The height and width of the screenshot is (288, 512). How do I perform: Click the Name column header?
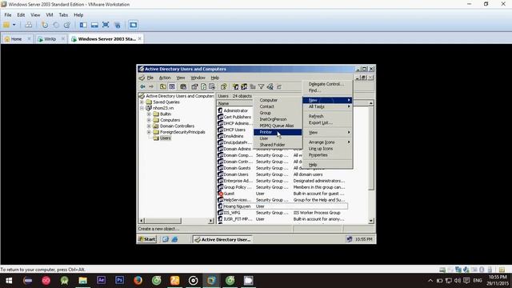coord(234,103)
